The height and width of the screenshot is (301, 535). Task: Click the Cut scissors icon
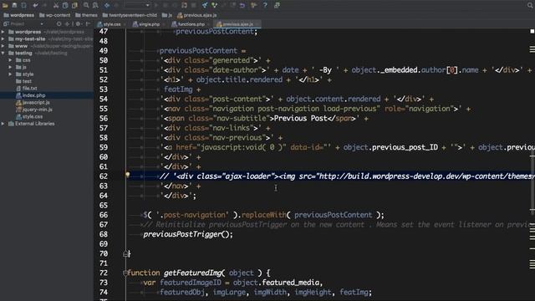tap(56, 5)
